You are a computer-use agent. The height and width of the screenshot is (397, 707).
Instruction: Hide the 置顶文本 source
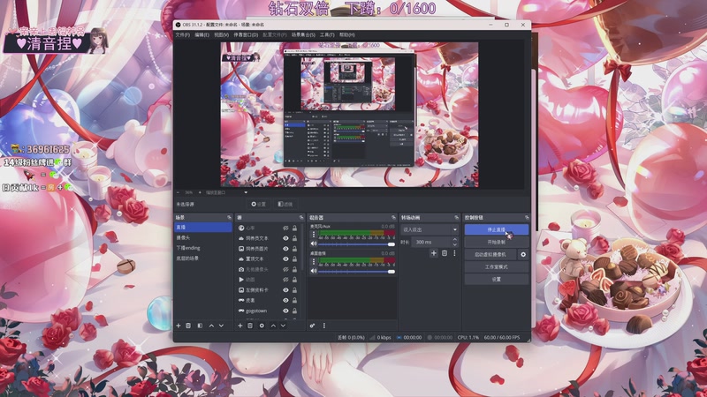[285, 259]
